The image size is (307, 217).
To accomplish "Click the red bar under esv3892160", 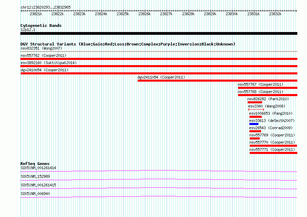I will pyautogui.click(x=159, y=66).
